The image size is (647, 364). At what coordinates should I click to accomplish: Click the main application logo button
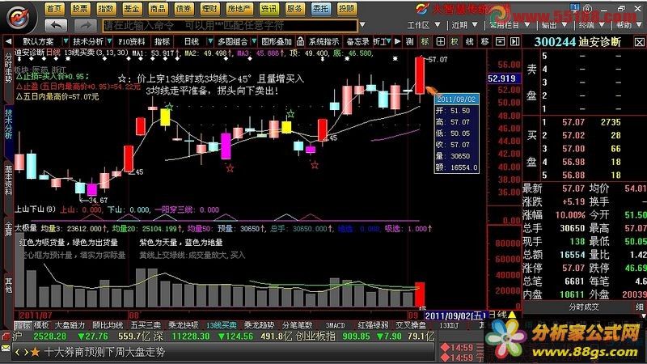[18, 18]
